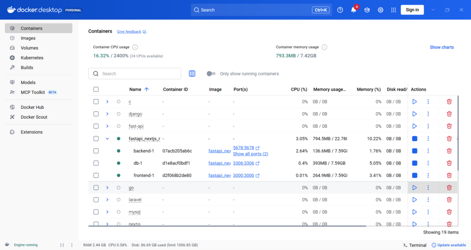Click Show charts link

click(x=442, y=47)
